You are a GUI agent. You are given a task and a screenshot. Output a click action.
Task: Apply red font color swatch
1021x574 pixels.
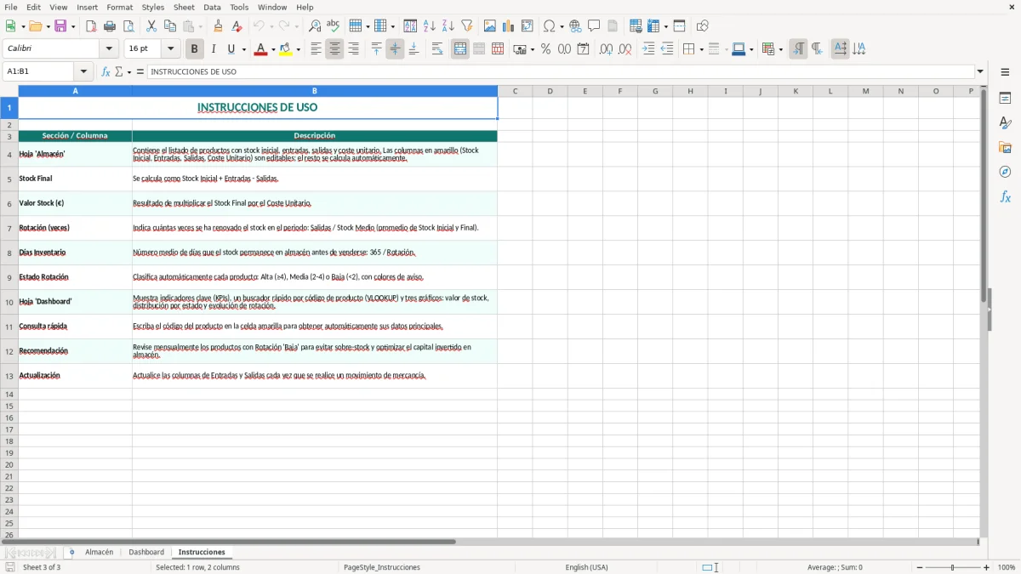(260, 49)
